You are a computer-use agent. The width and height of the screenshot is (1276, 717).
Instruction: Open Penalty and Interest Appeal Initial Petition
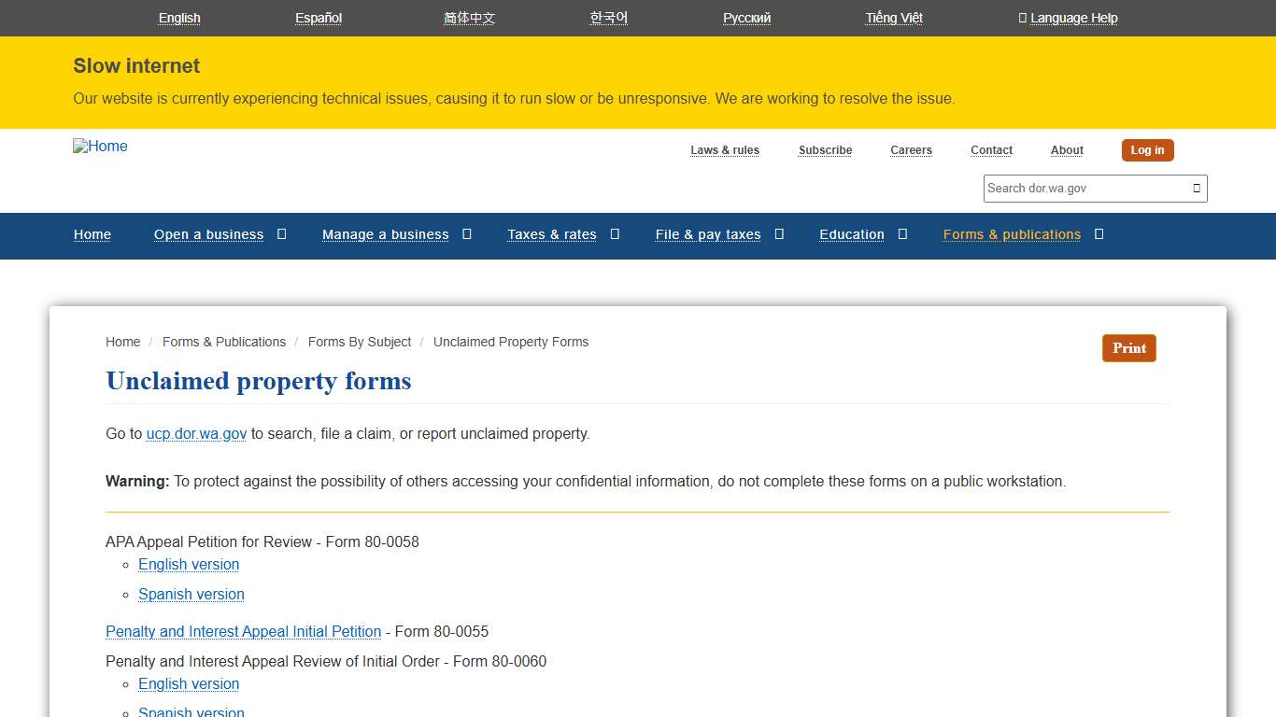pyautogui.click(x=243, y=631)
